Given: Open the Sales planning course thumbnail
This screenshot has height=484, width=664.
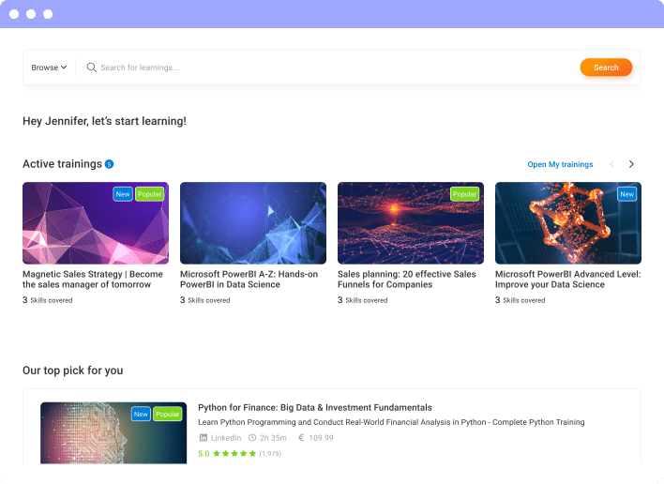Looking at the screenshot, I should coord(411,223).
